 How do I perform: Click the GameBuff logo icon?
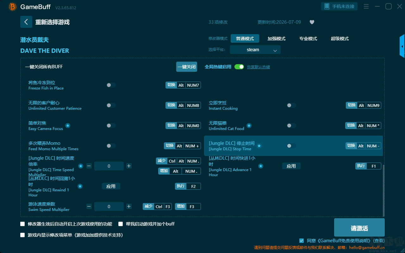click(13, 7)
